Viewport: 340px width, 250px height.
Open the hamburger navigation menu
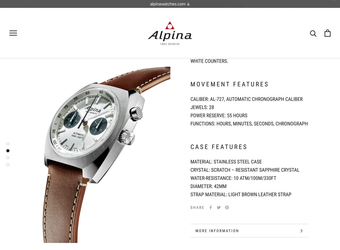tap(13, 33)
